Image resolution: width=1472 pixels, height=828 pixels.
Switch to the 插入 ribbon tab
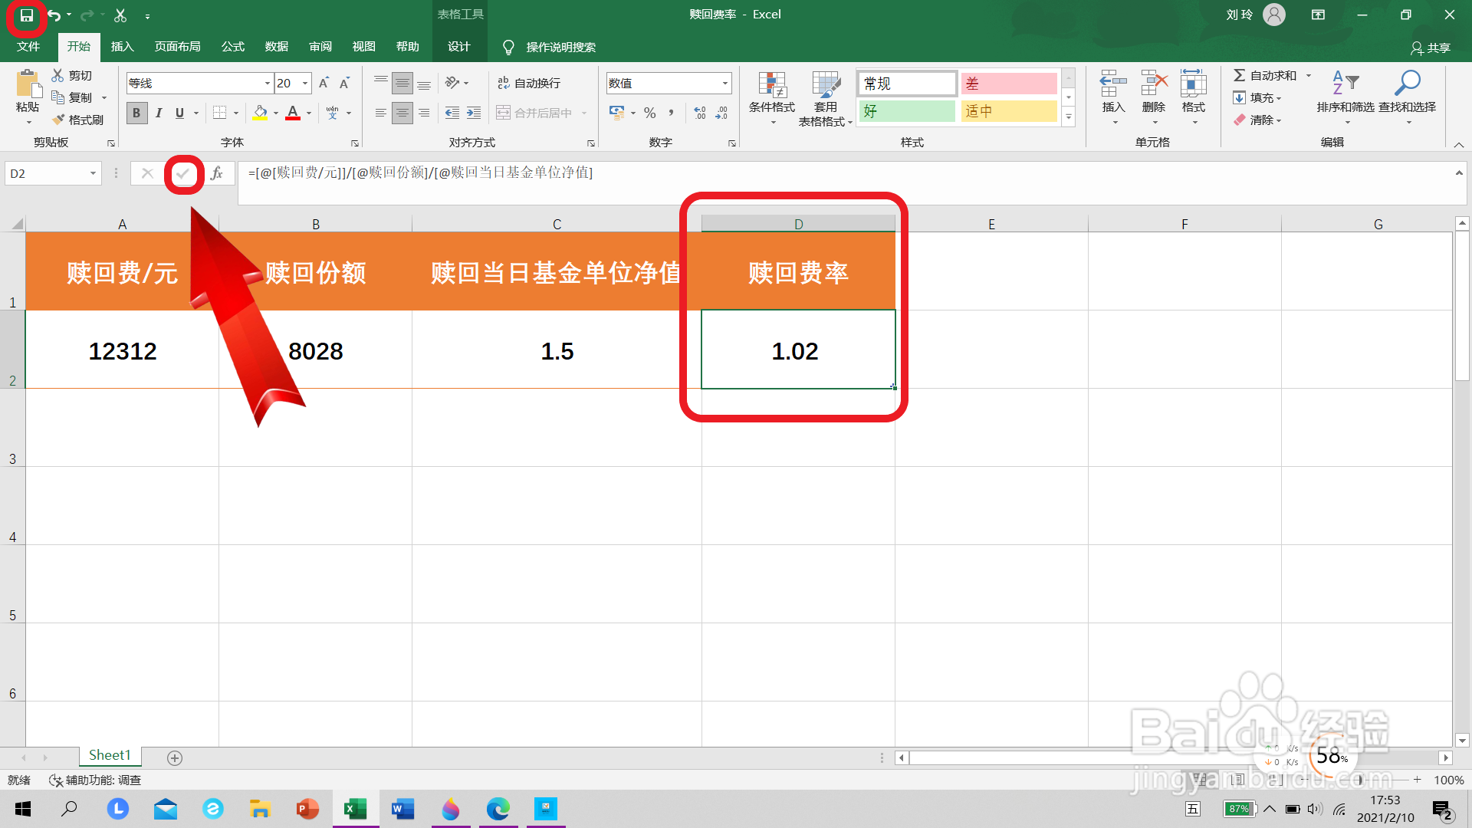tap(122, 46)
